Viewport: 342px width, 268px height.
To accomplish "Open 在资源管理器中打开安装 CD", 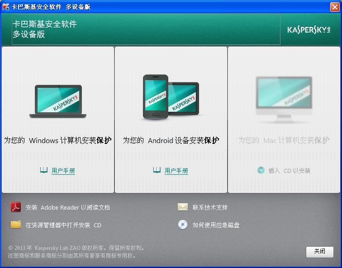I will pyautogui.click(x=63, y=225).
